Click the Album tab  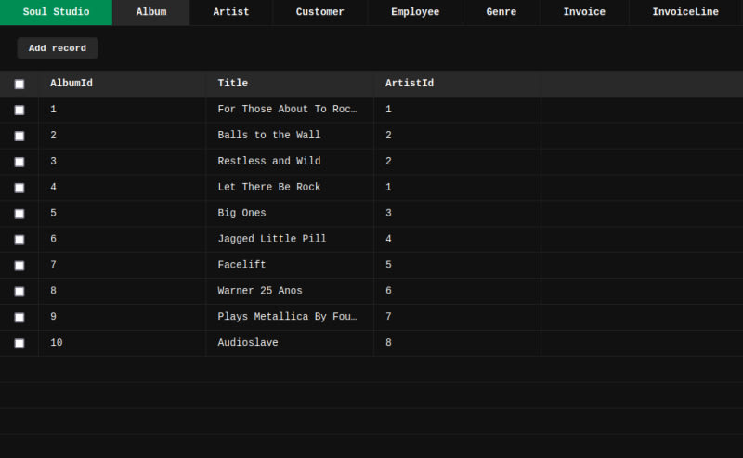click(x=151, y=12)
